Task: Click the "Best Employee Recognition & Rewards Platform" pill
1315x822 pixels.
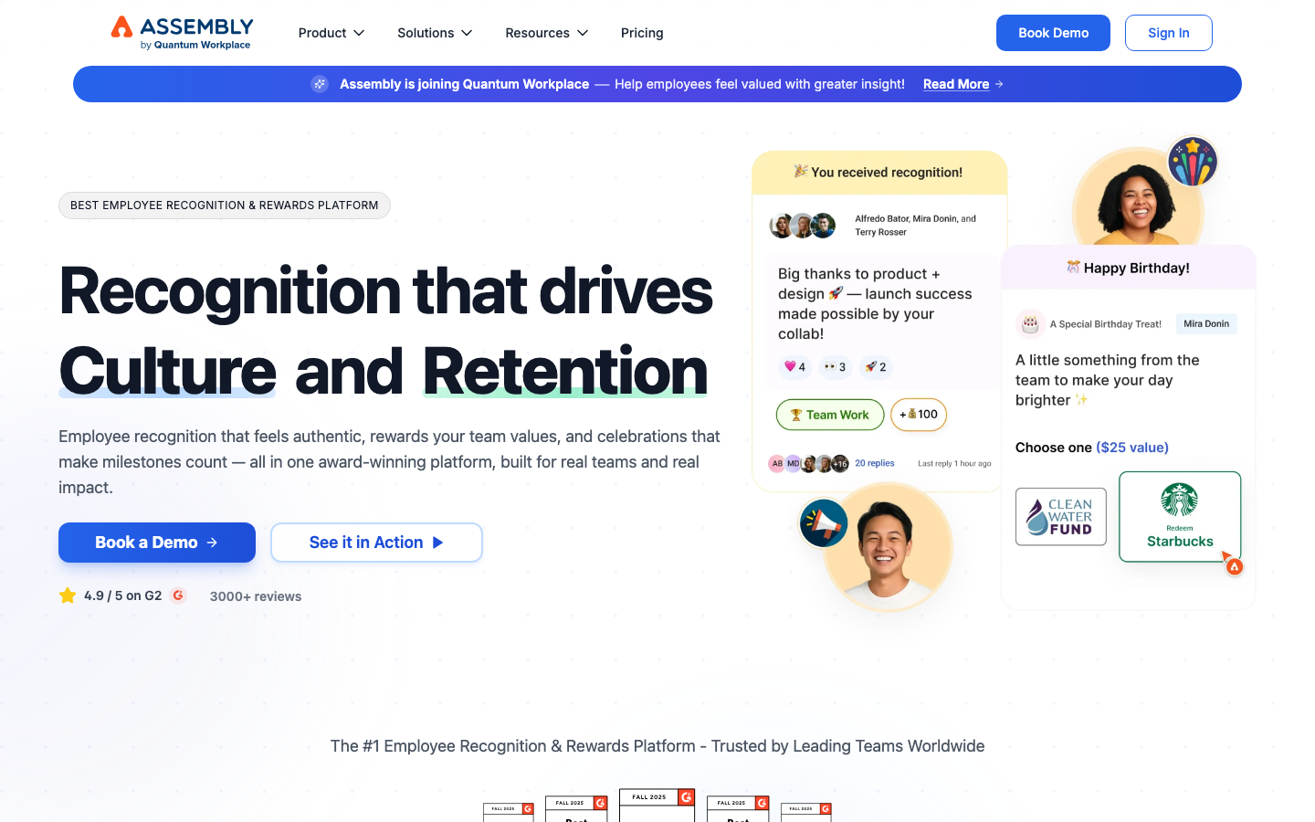Action: tap(225, 205)
